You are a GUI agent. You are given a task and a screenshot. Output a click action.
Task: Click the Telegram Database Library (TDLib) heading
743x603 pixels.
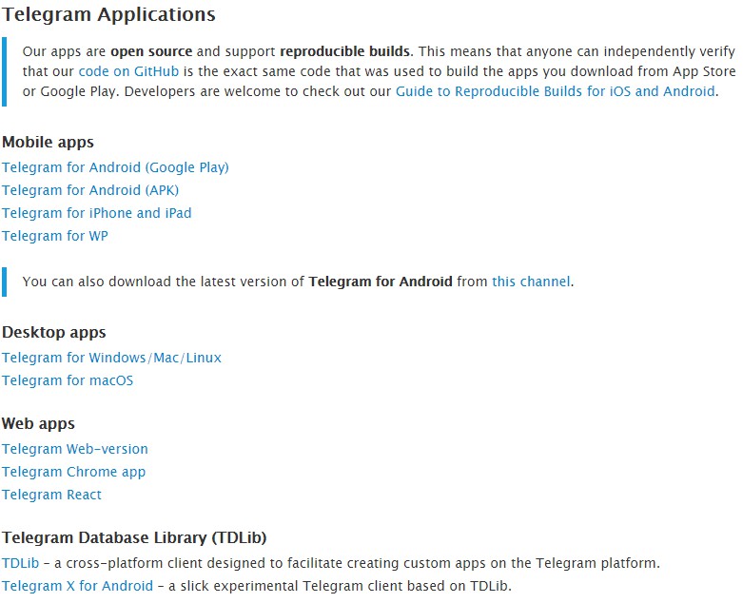141,537
